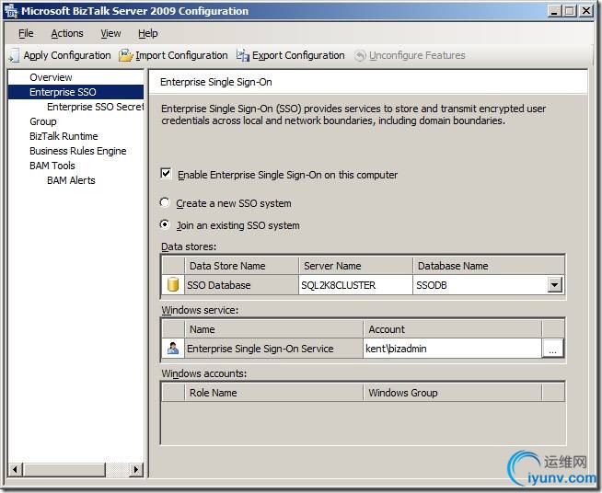Select Business Rules Engine node
Screen dimensions: 602x493
tap(78, 151)
